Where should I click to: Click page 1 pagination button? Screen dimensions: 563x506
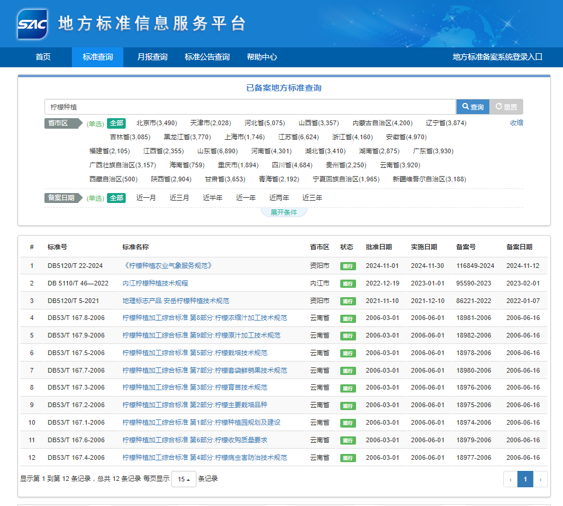pos(525,479)
